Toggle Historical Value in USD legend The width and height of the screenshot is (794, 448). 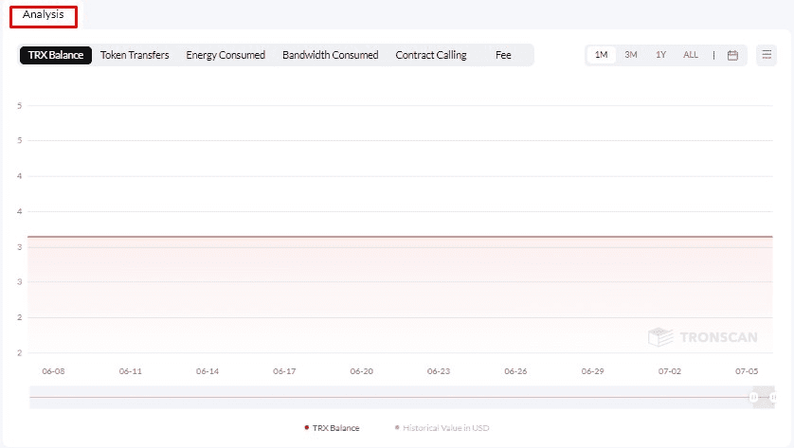[x=442, y=428]
